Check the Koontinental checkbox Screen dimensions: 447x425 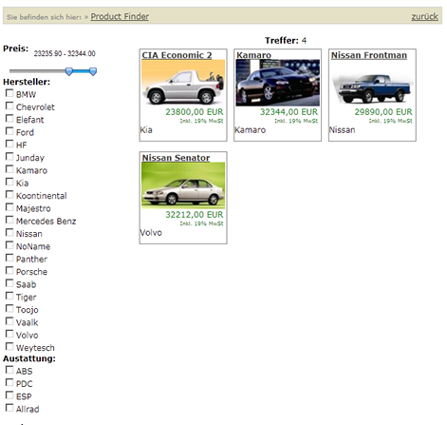(9, 195)
